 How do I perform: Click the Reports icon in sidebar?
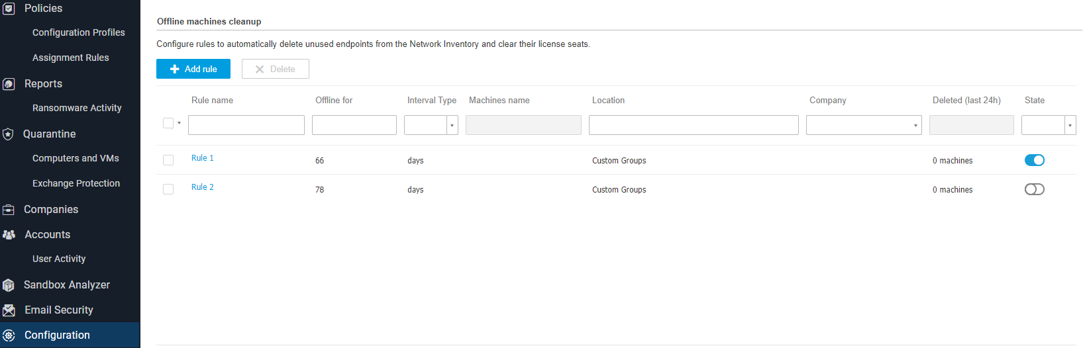[x=9, y=84]
